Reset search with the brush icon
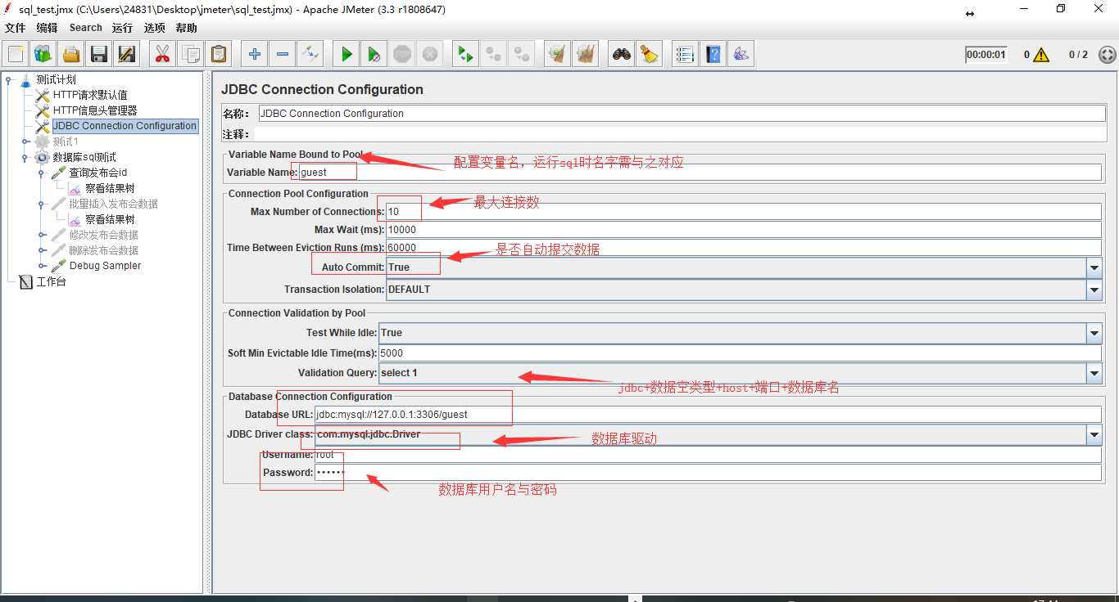 point(650,54)
